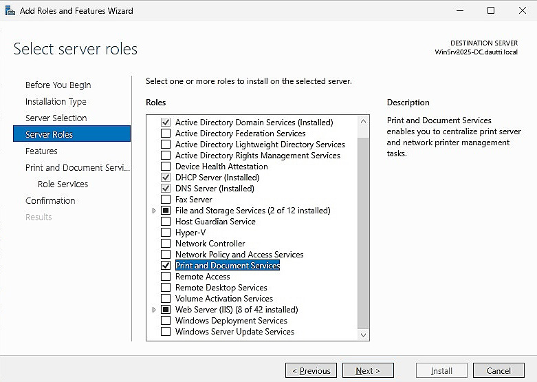The height and width of the screenshot is (382, 537).
Task: Select the DHCP Server (Installed) label
Action: pos(217,178)
